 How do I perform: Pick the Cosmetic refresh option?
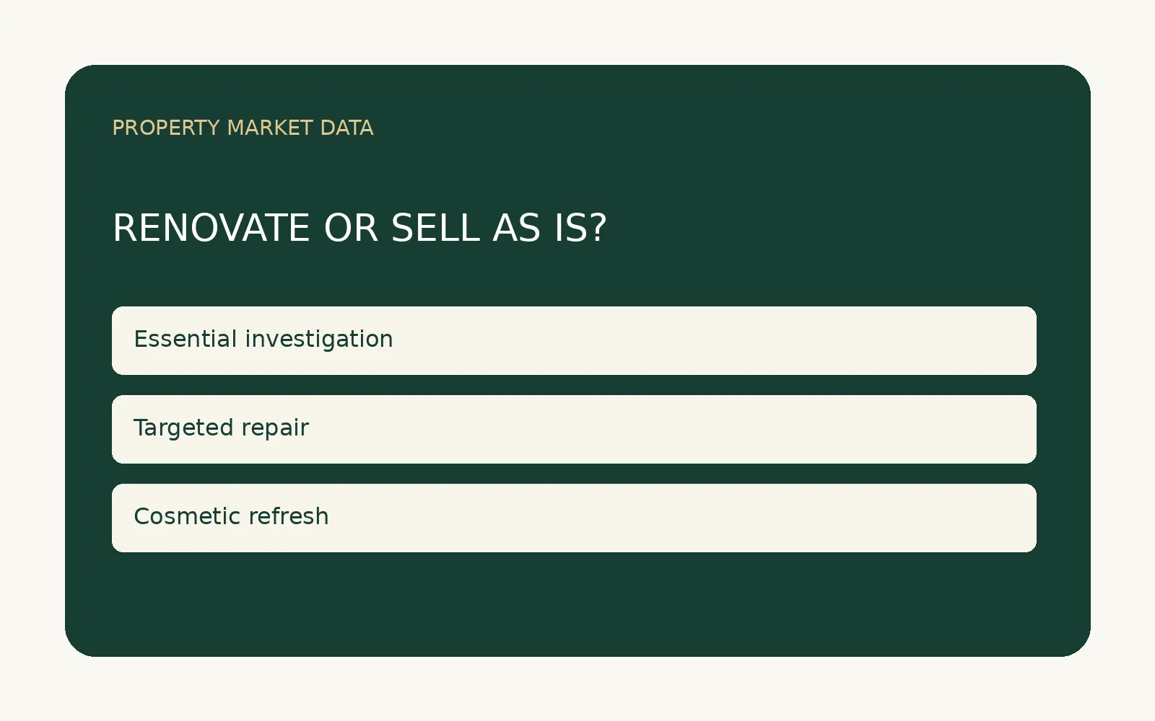[x=574, y=518]
